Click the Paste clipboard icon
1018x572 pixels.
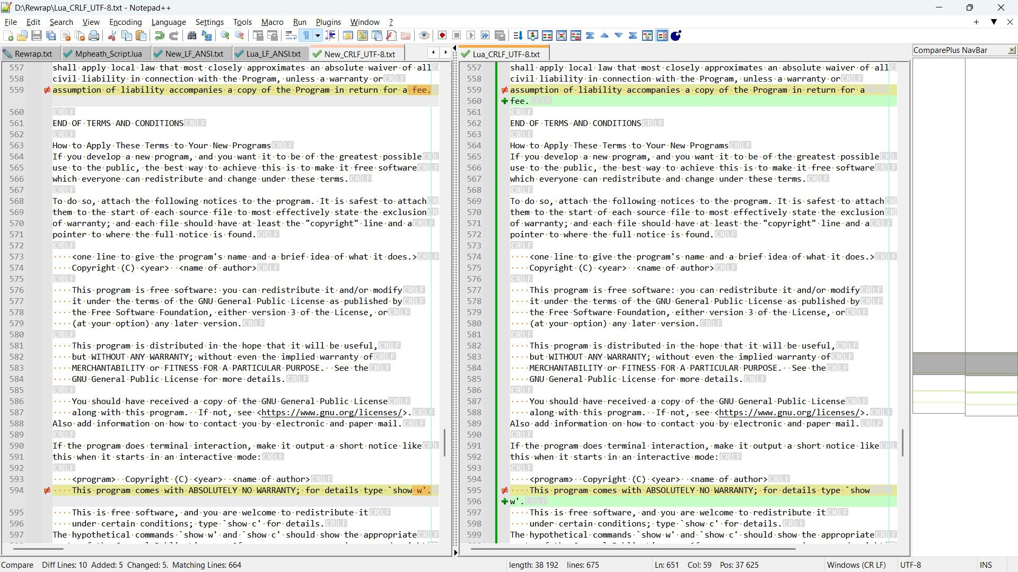[141, 35]
